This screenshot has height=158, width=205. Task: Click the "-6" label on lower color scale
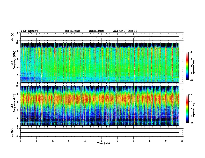191,95
